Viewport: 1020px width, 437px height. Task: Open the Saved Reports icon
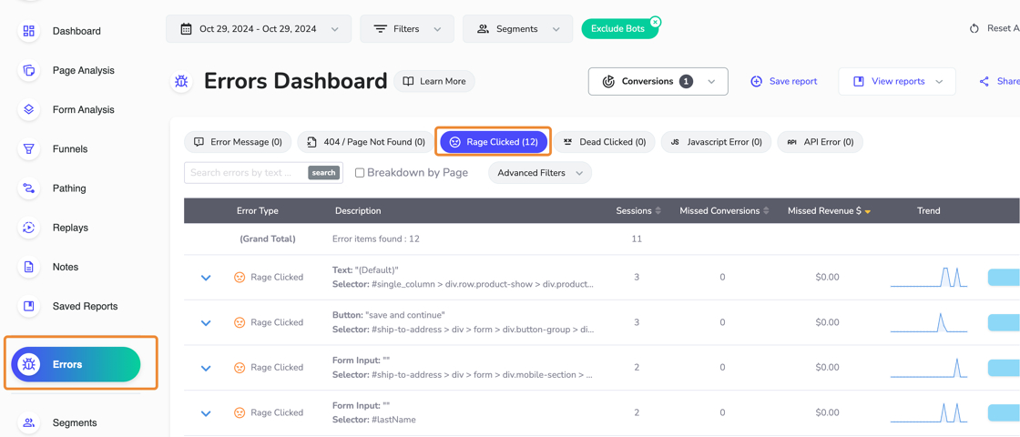tap(29, 306)
